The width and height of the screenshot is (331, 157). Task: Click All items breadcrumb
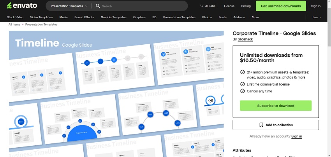[x=14, y=24]
